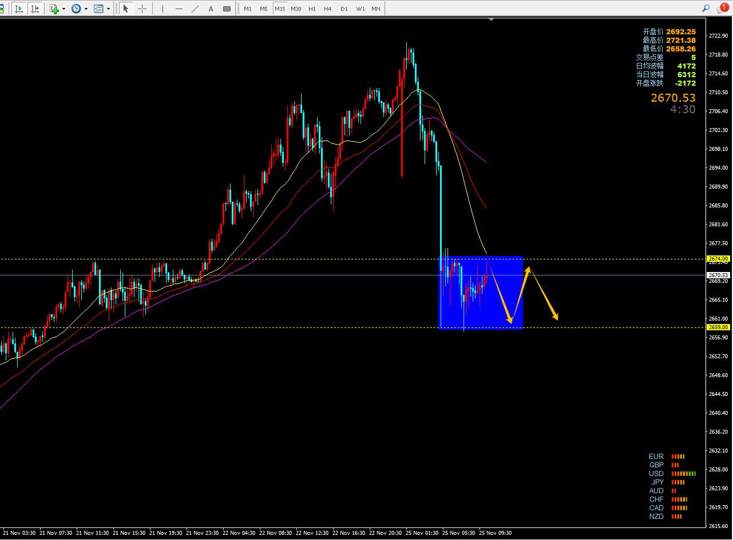Click the 4:30 candle countdown timer
This screenshot has height=540, width=733.
click(683, 109)
